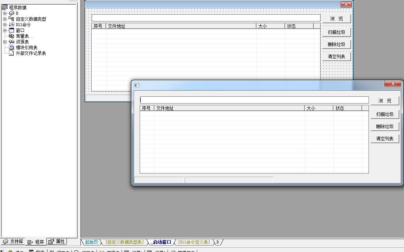Image resolution: width=404 pixels, height=252 pixels.
Task: Expand the 资源表 tree node
Action: pyautogui.click(x=5, y=42)
